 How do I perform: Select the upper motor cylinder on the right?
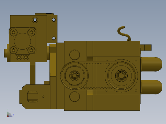(x=151, y=64)
